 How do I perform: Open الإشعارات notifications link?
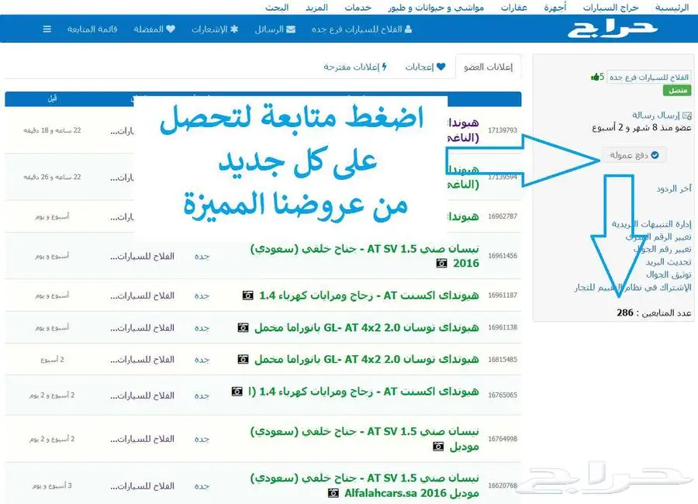(215, 29)
